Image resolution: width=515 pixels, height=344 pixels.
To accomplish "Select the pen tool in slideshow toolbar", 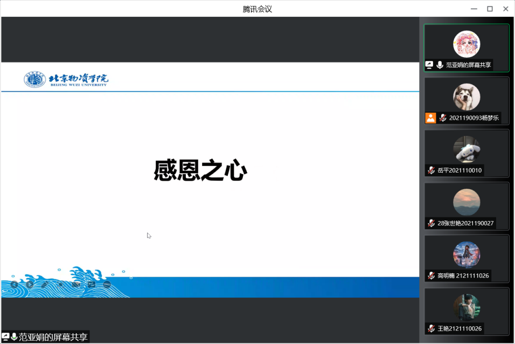I will [45, 284].
